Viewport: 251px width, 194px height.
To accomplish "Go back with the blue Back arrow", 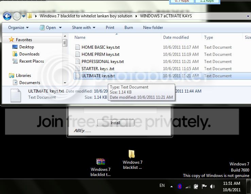I will [7, 16].
